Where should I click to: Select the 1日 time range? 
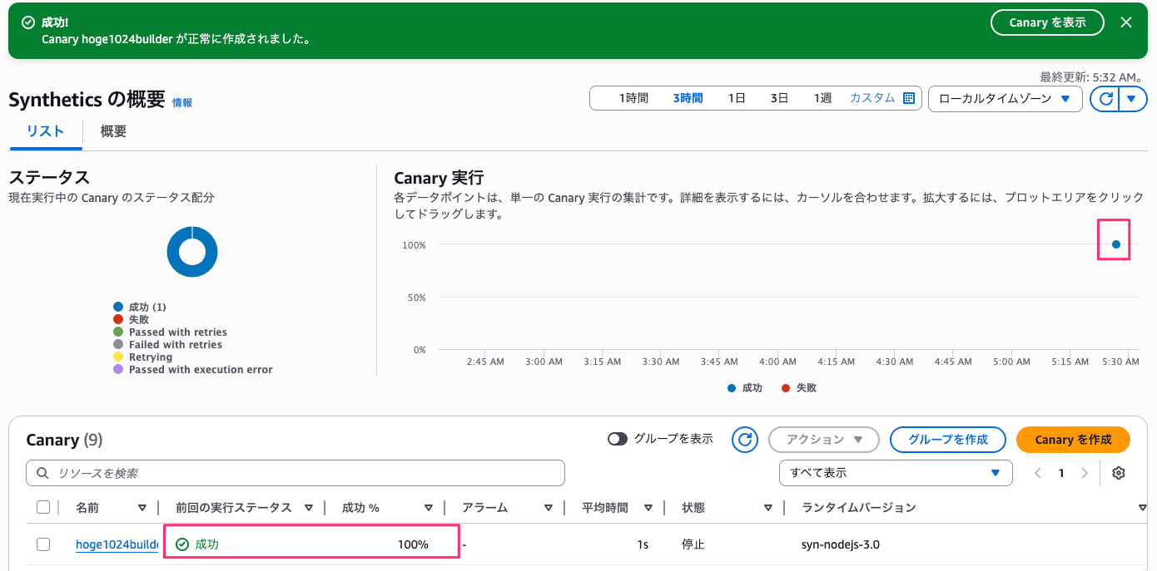[x=737, y=98]
